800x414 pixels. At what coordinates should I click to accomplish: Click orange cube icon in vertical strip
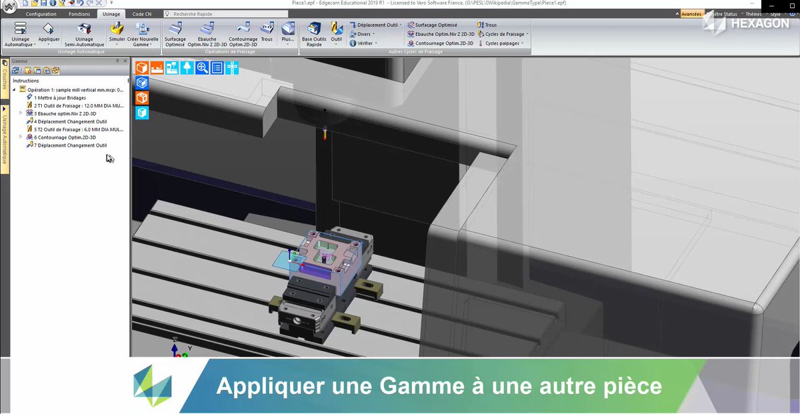tap(141, 98)
